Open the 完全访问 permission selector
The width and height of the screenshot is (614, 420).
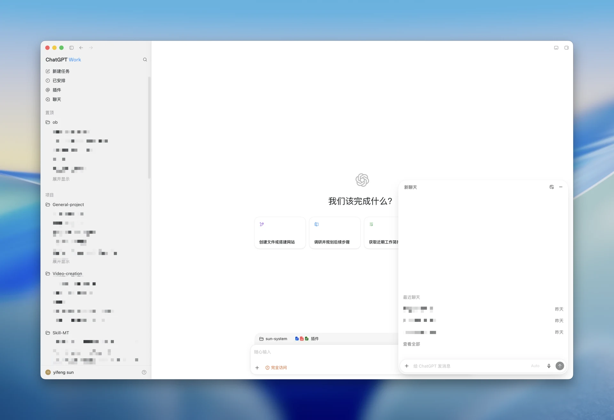276,368
